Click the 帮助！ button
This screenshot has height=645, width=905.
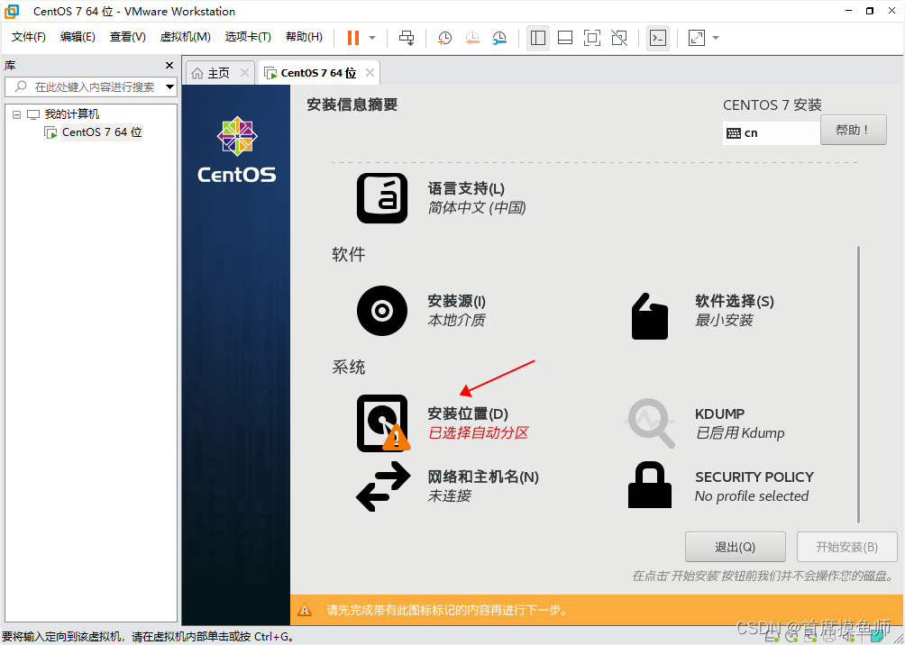(x=853, y=130)
